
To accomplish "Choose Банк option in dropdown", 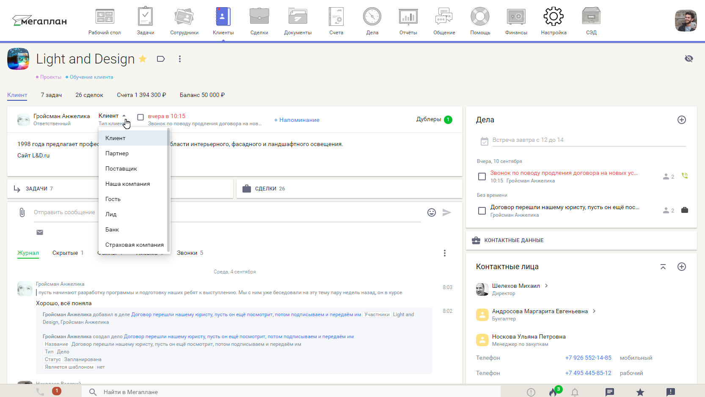I will tap(134, 229).
